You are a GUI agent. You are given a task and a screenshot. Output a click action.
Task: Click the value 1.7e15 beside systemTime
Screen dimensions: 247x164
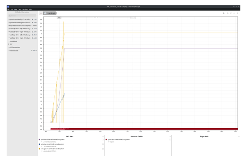(34, 50)
